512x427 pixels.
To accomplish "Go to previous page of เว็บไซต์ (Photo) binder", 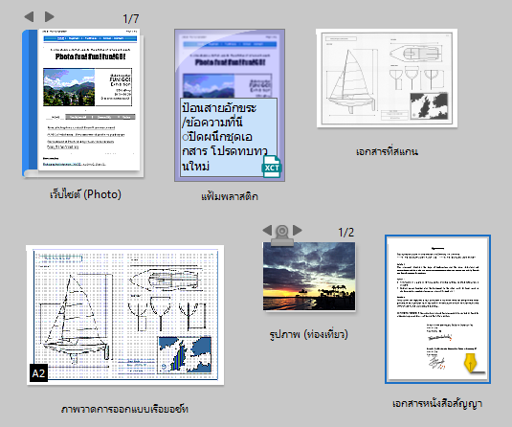I will 29,16.
